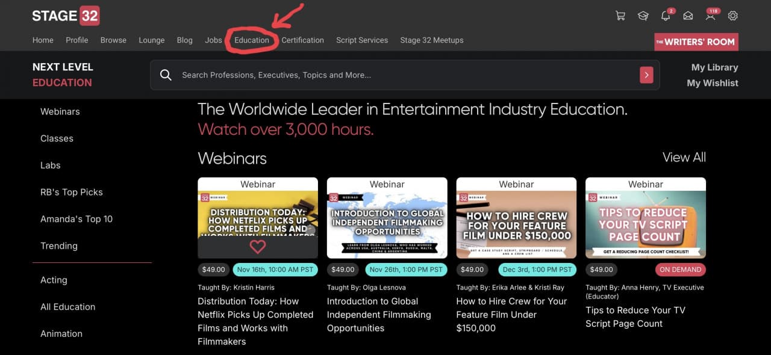Image resolution: width=771 pixels, height=355 pixels.
Task: Click the $49.00 price on Kristin Harris's webinar
Action: (x=213, y=270)
